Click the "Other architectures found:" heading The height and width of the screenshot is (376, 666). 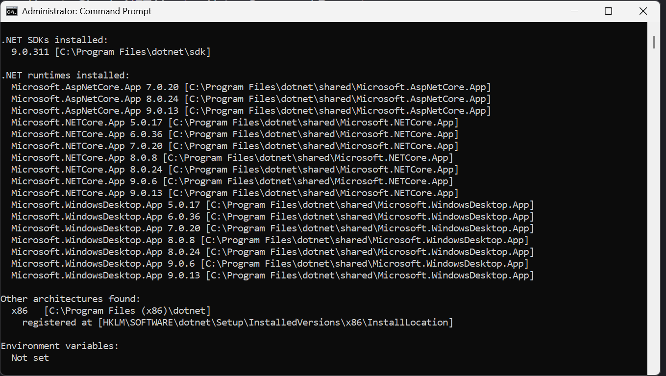click(71, 299)
